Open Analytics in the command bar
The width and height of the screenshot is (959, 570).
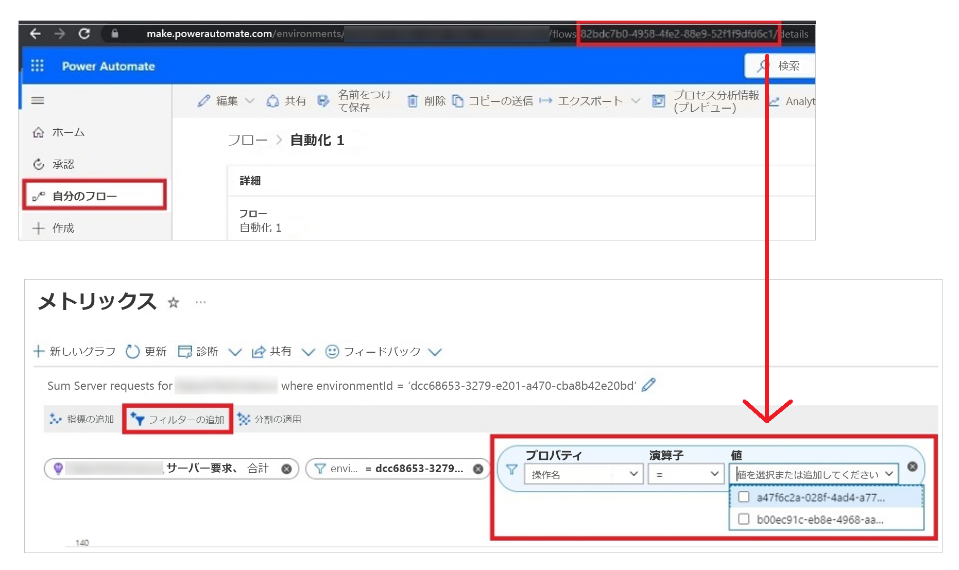792,101
